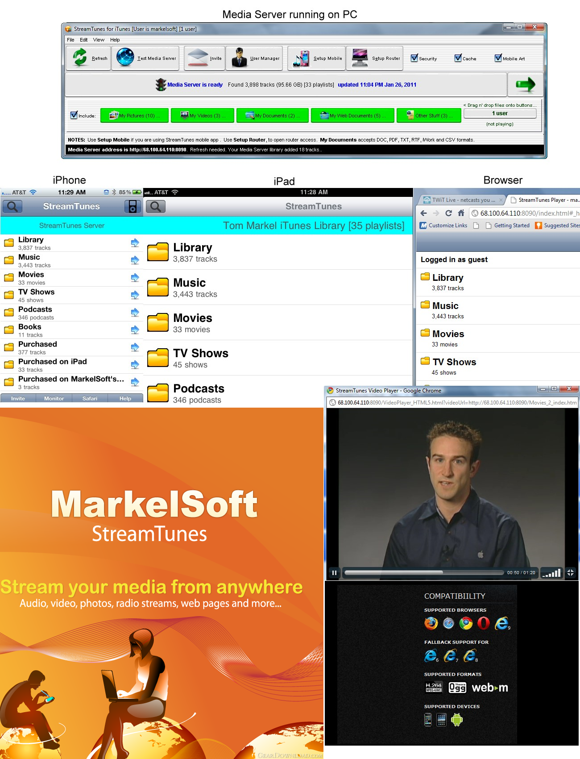Screen dimensions: 580x759
Task: Click the browser address bar
Action: (524, 213)
